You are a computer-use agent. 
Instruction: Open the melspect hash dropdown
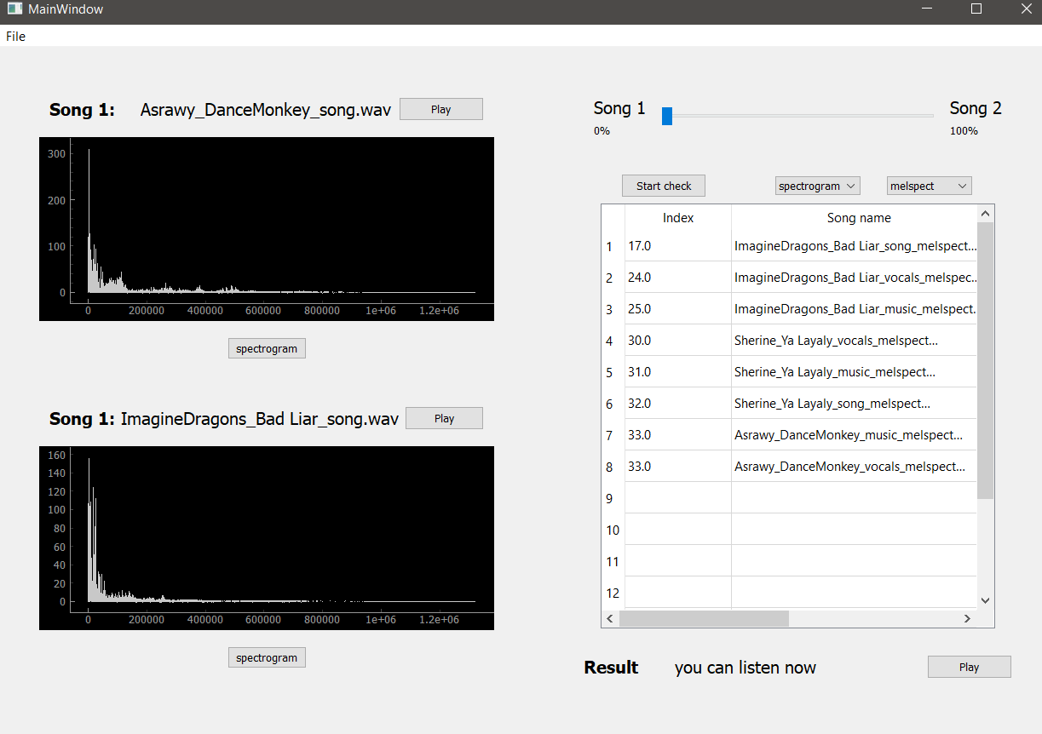click(x=930, y=186)
